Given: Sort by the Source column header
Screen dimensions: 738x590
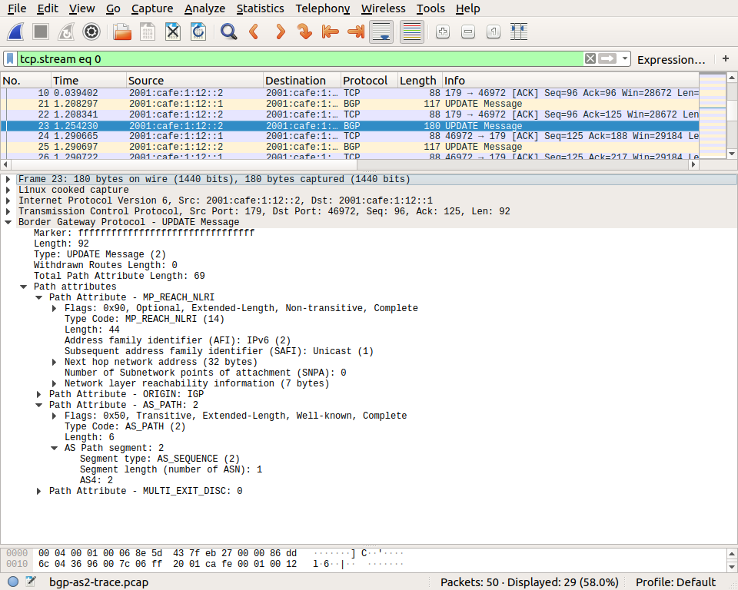Looking at the screenshot, I should coord(194,81).
